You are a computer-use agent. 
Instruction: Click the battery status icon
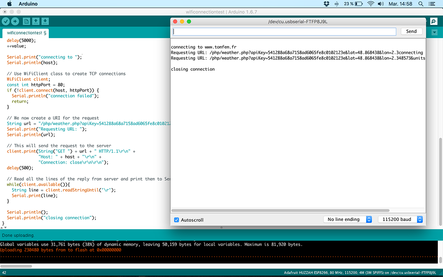(353, 3)
